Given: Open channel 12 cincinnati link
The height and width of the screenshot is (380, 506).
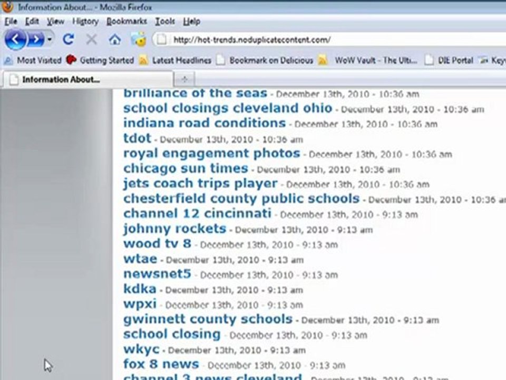Looking at the screenshot, I should coord(198,214).
